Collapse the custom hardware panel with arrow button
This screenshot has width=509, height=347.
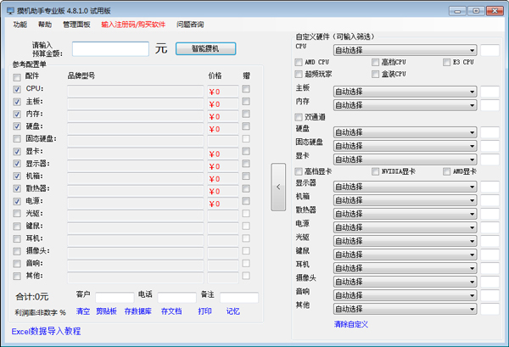click(x=278, y=187)
